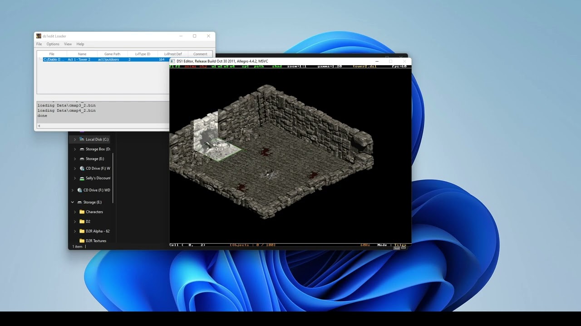Screen dimensions: 581x326
Task: Click the D2 folder icon
Action: pyautogui.click(x=82, y=221)
